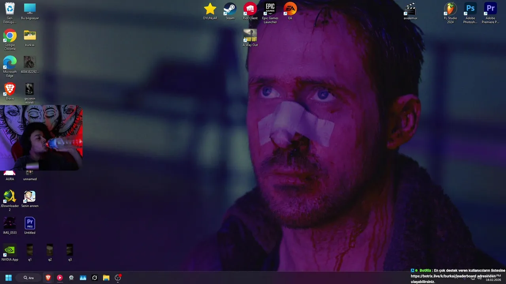Image resolution: width=506 pixels, height=284 pixels.
Task: Open the IMG_0533 image file
Action: (x=10, y=226)
